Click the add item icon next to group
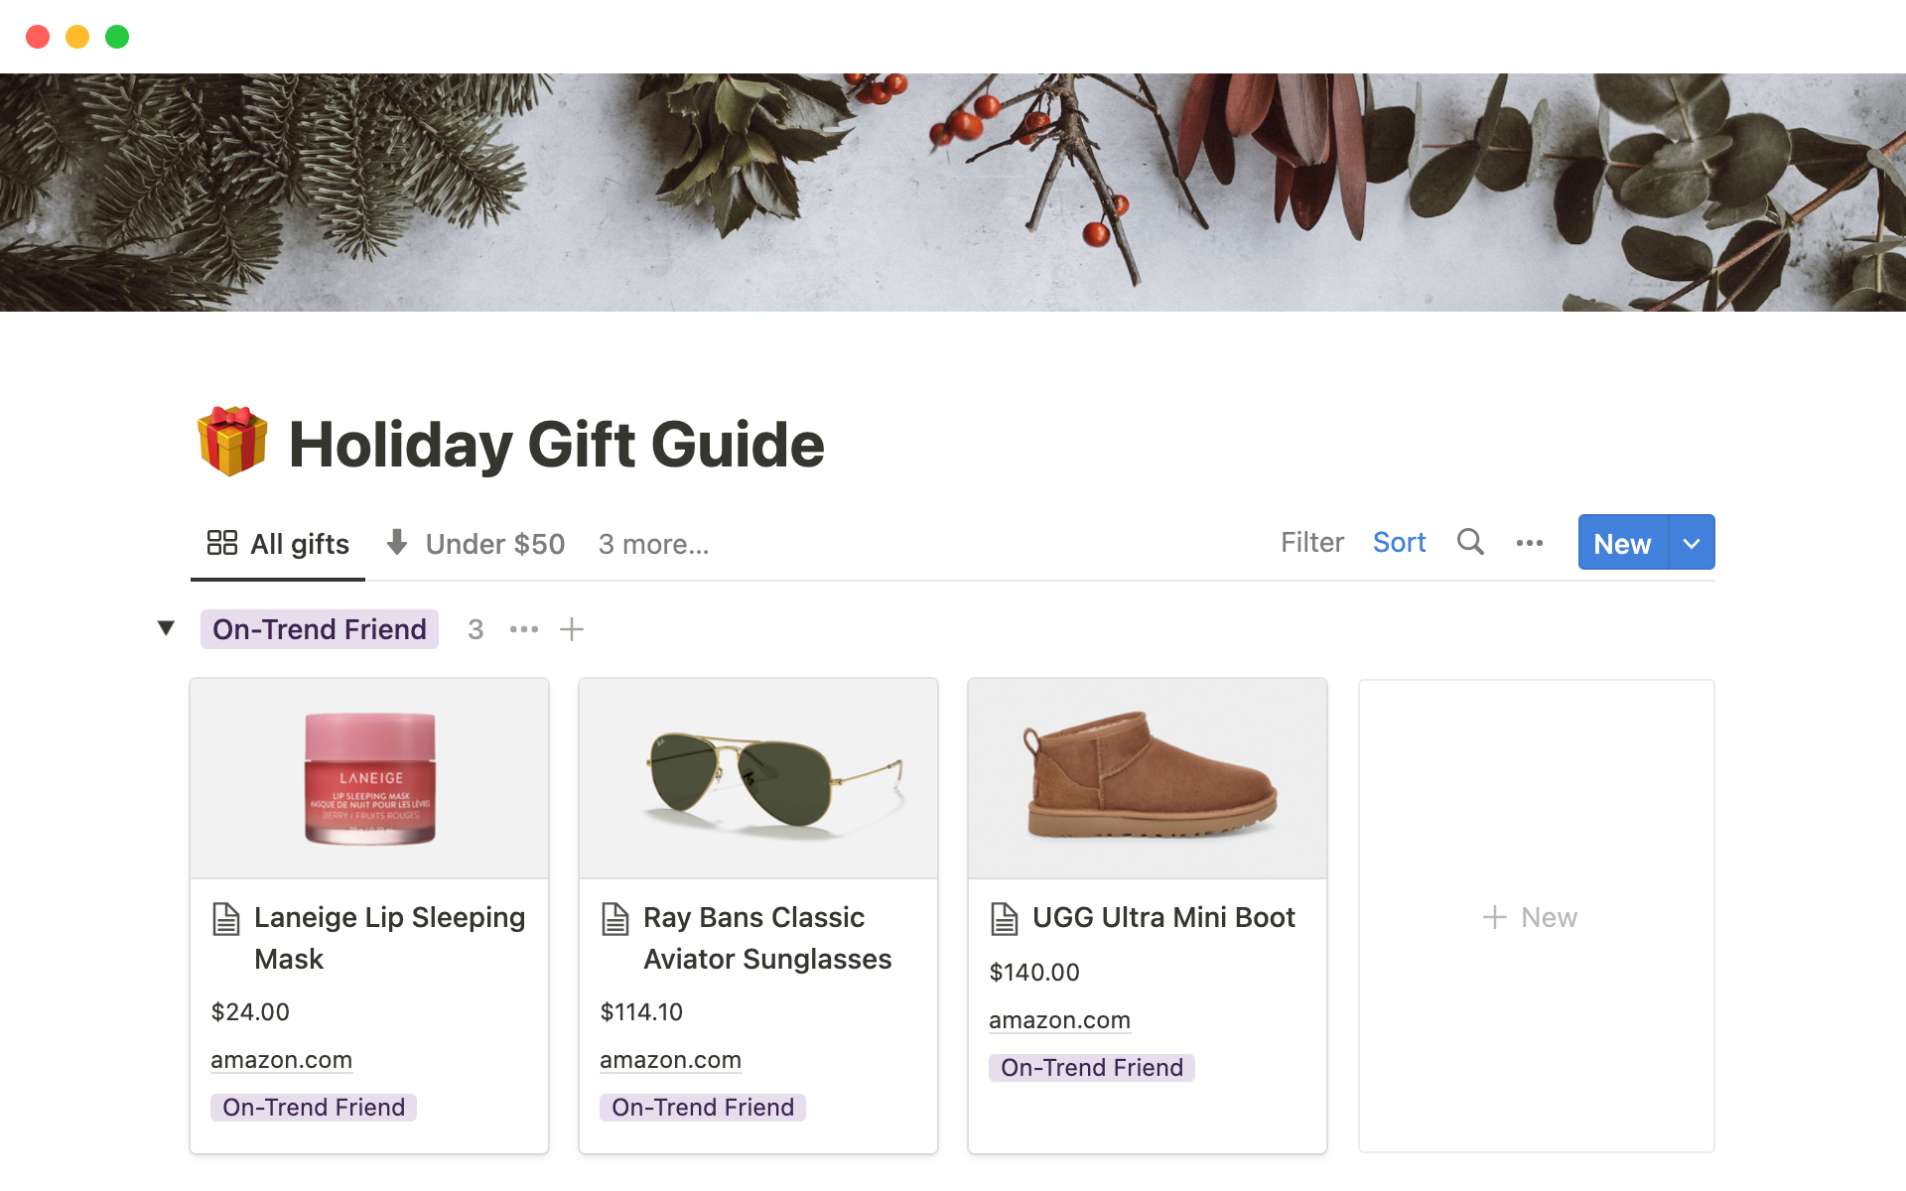The image size is (1906, 1191). 572,628
